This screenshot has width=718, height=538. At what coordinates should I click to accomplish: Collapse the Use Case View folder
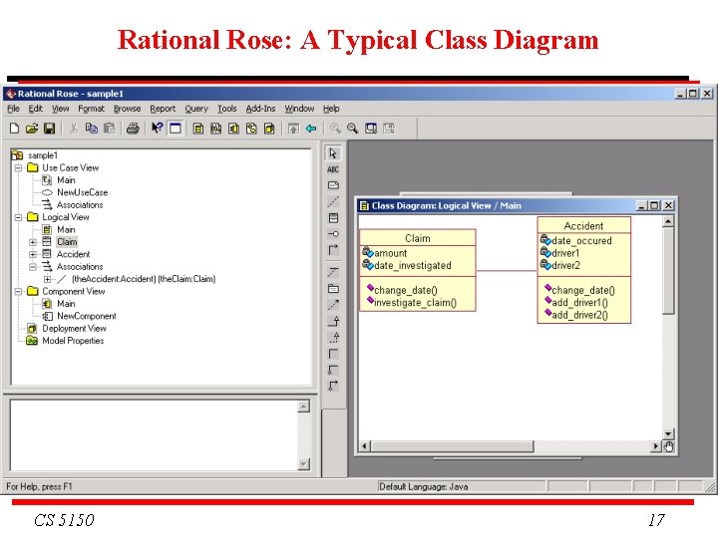[18, 168]
